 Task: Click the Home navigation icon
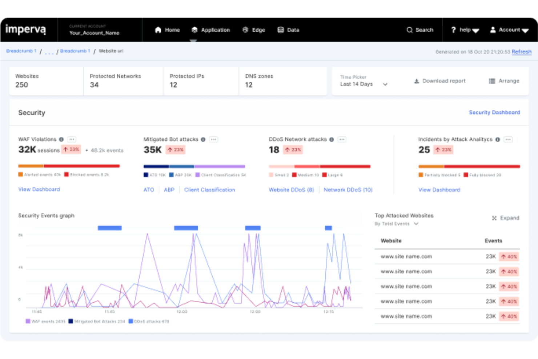click(x=158, y=30)
